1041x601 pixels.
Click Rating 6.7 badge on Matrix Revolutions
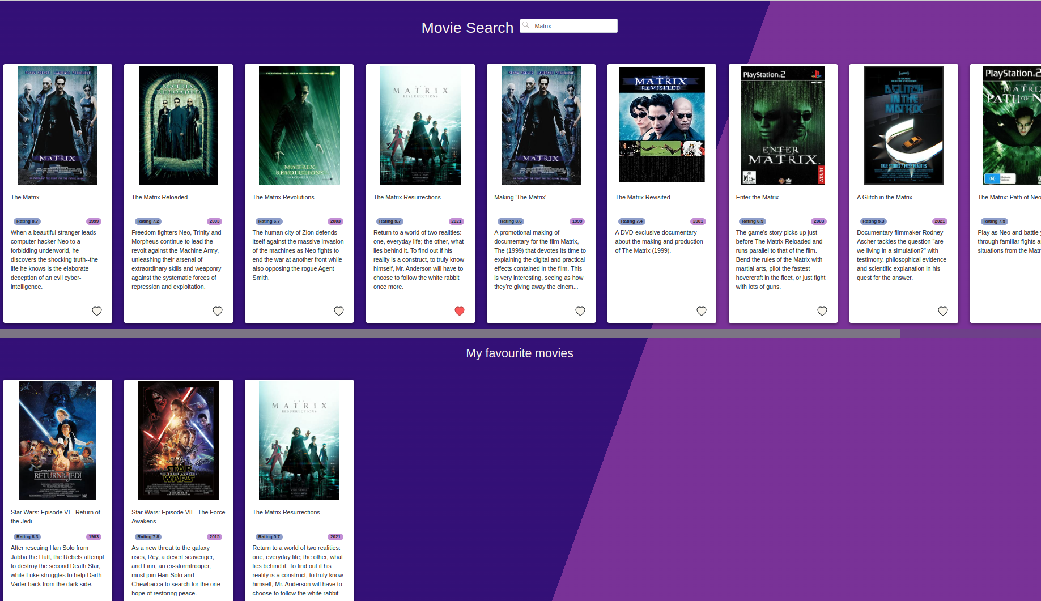click(x=269, y=221)
